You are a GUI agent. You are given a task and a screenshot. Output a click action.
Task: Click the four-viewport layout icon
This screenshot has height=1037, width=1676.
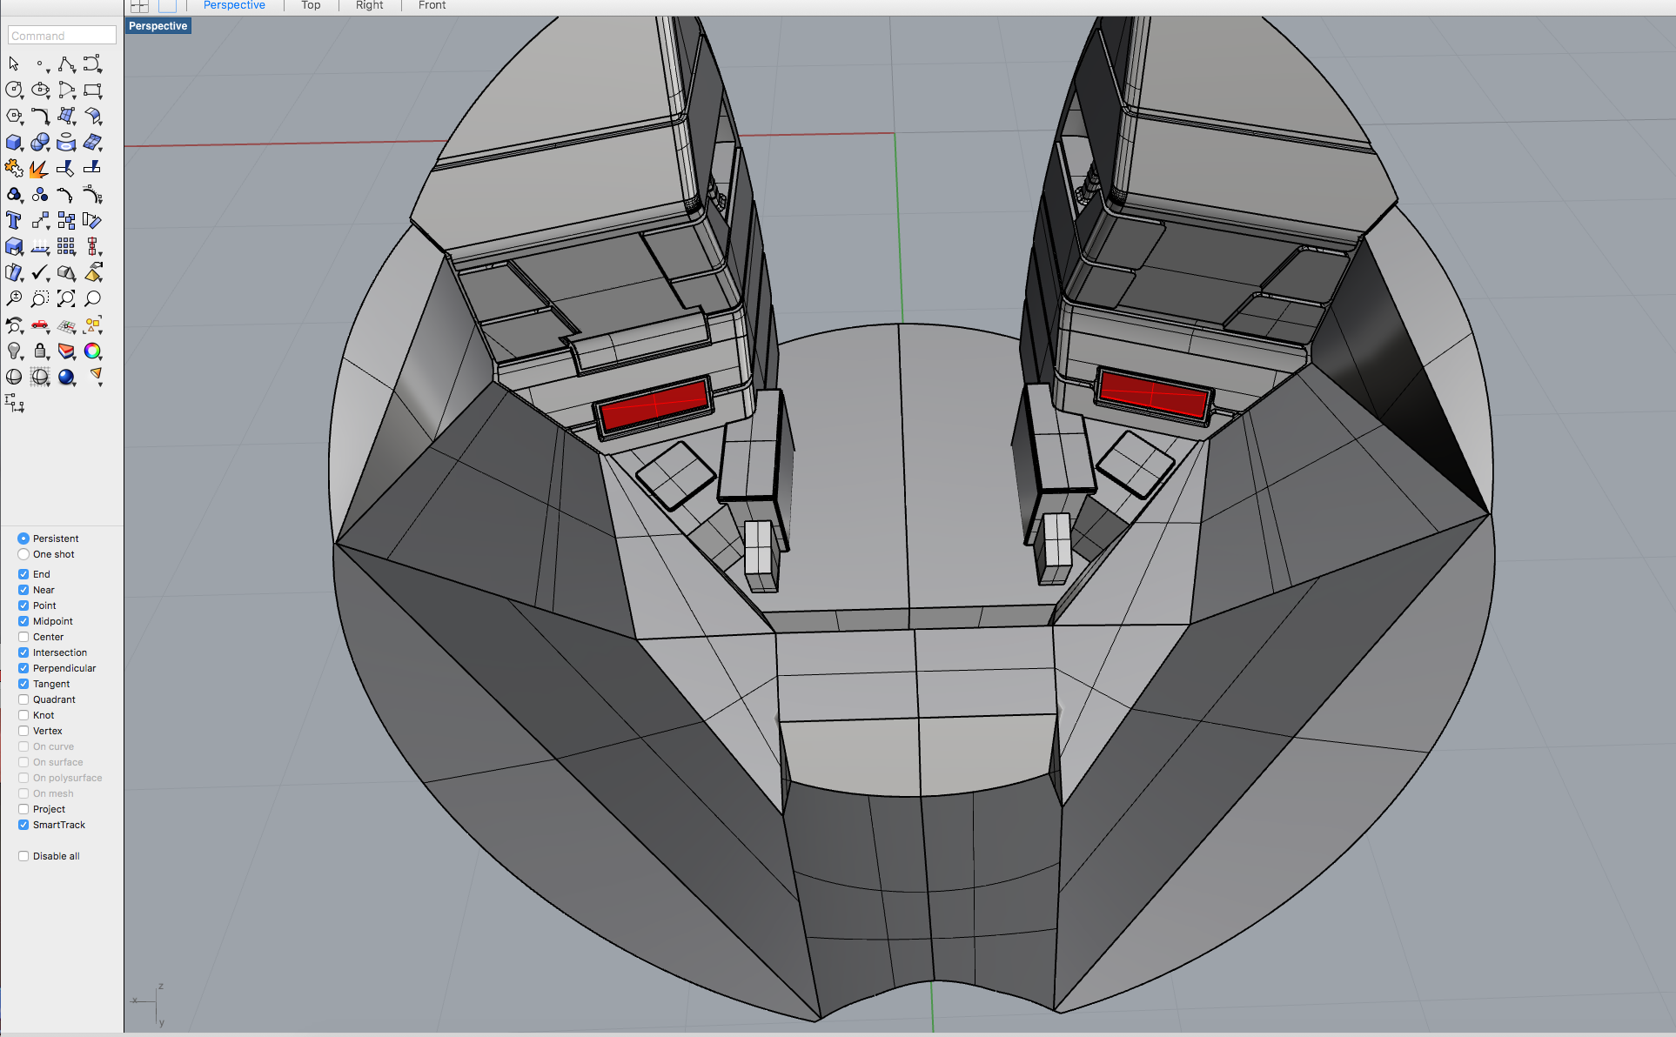139,5
